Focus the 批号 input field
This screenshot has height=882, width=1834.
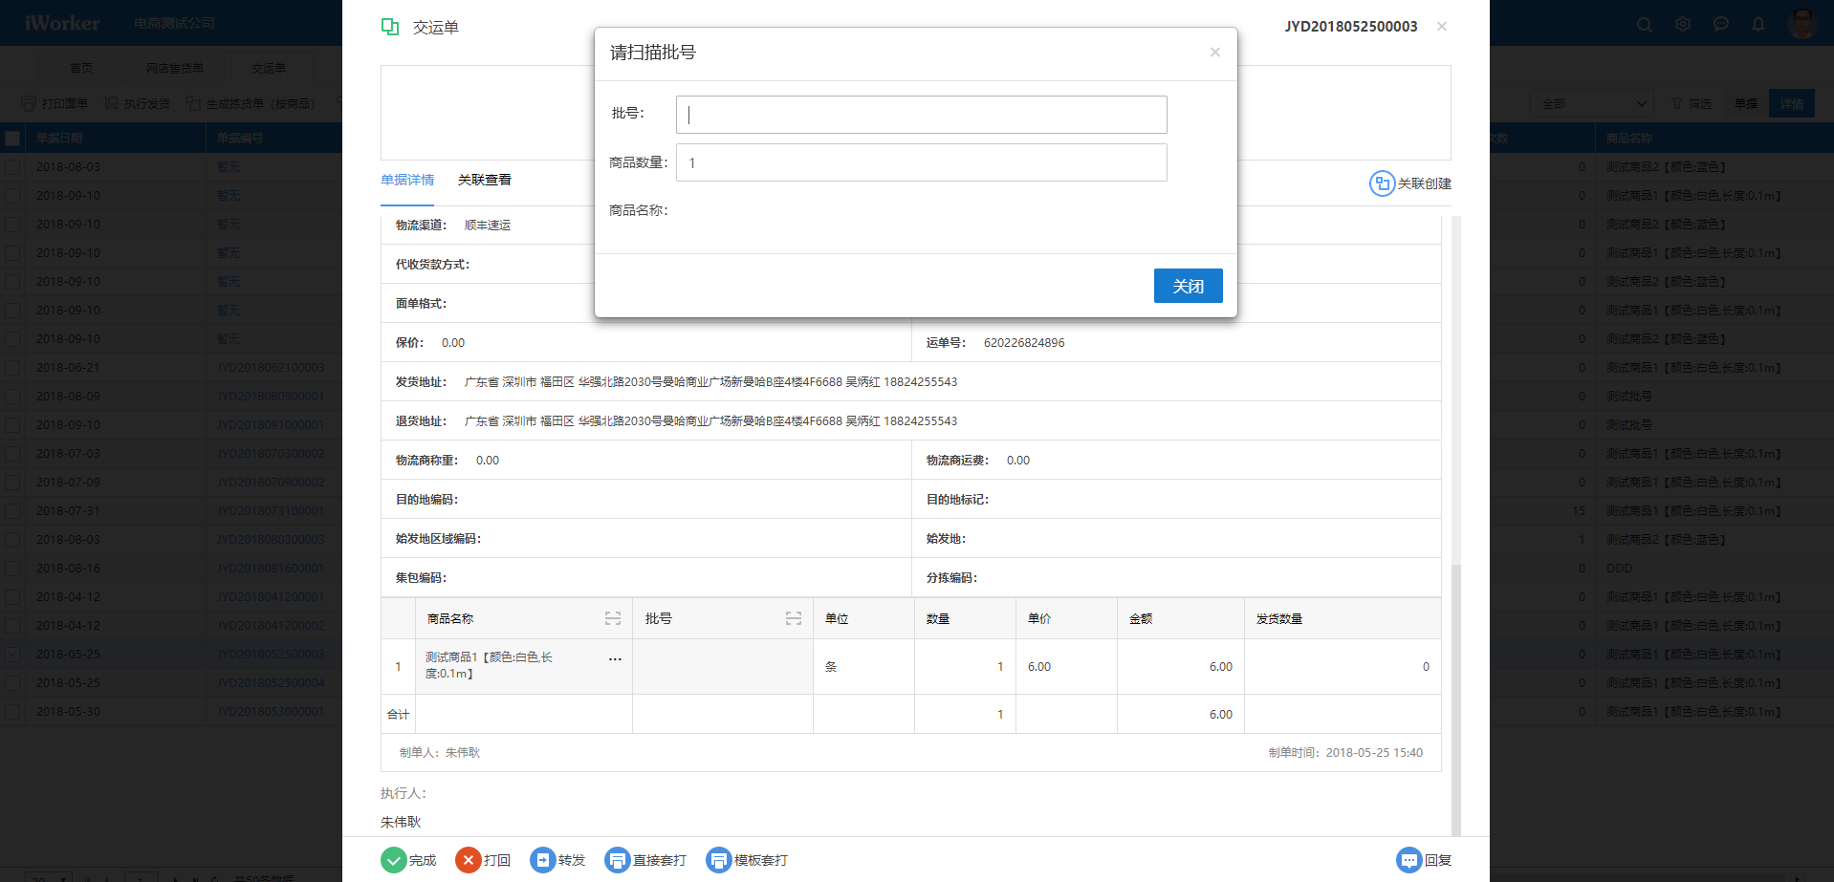click(x=921, y=115)
